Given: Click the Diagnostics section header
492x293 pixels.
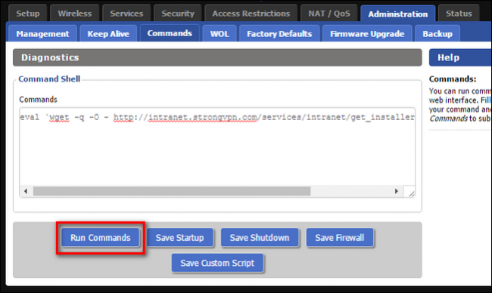Looking at the screenshot, I should (217, 57).
